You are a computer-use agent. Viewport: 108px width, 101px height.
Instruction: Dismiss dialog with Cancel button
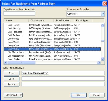tap(97, 95)
